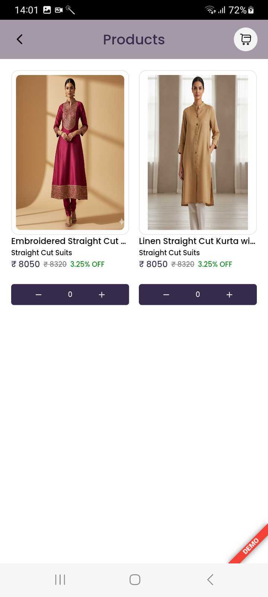Tap Straight Cut Suits label under embroidered suit
Screen dimensions: 268x597
pos(42,253)
